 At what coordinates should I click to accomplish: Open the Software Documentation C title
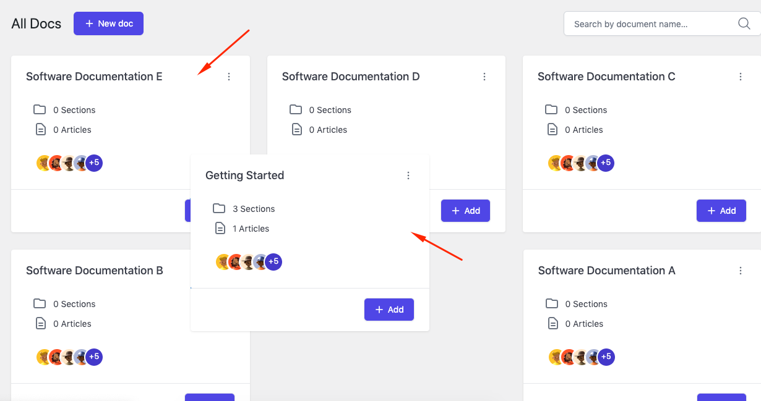click(606, 77)
